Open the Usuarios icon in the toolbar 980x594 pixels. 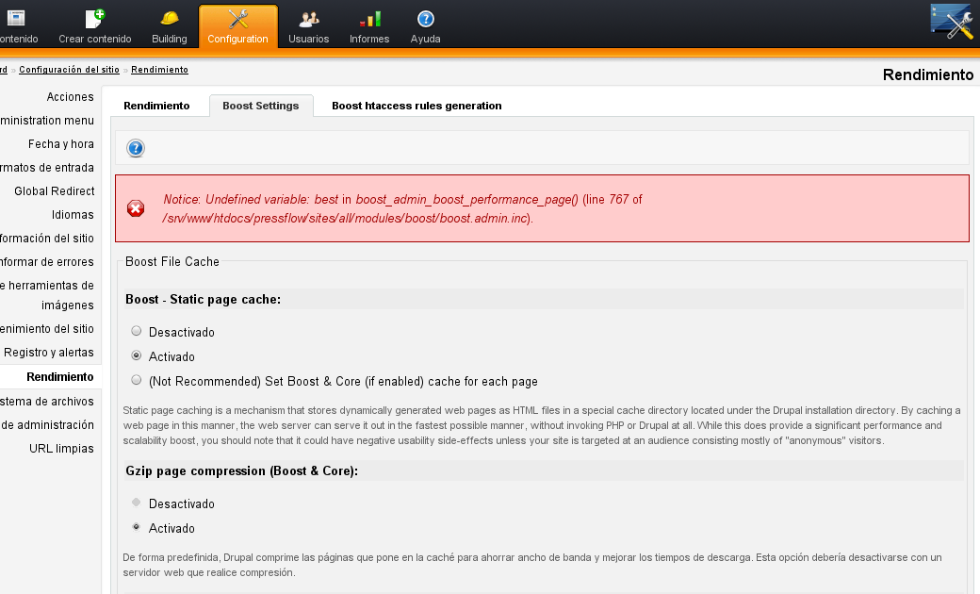click(308, 19)
